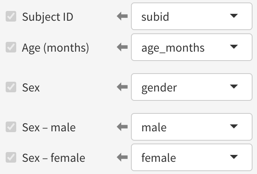The image size is (257, 174).
Task: Click the Subject ID field label
Action: click(x=47, y=17)
